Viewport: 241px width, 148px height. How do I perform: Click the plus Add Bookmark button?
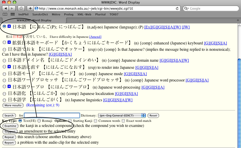(x=30, y=8)
